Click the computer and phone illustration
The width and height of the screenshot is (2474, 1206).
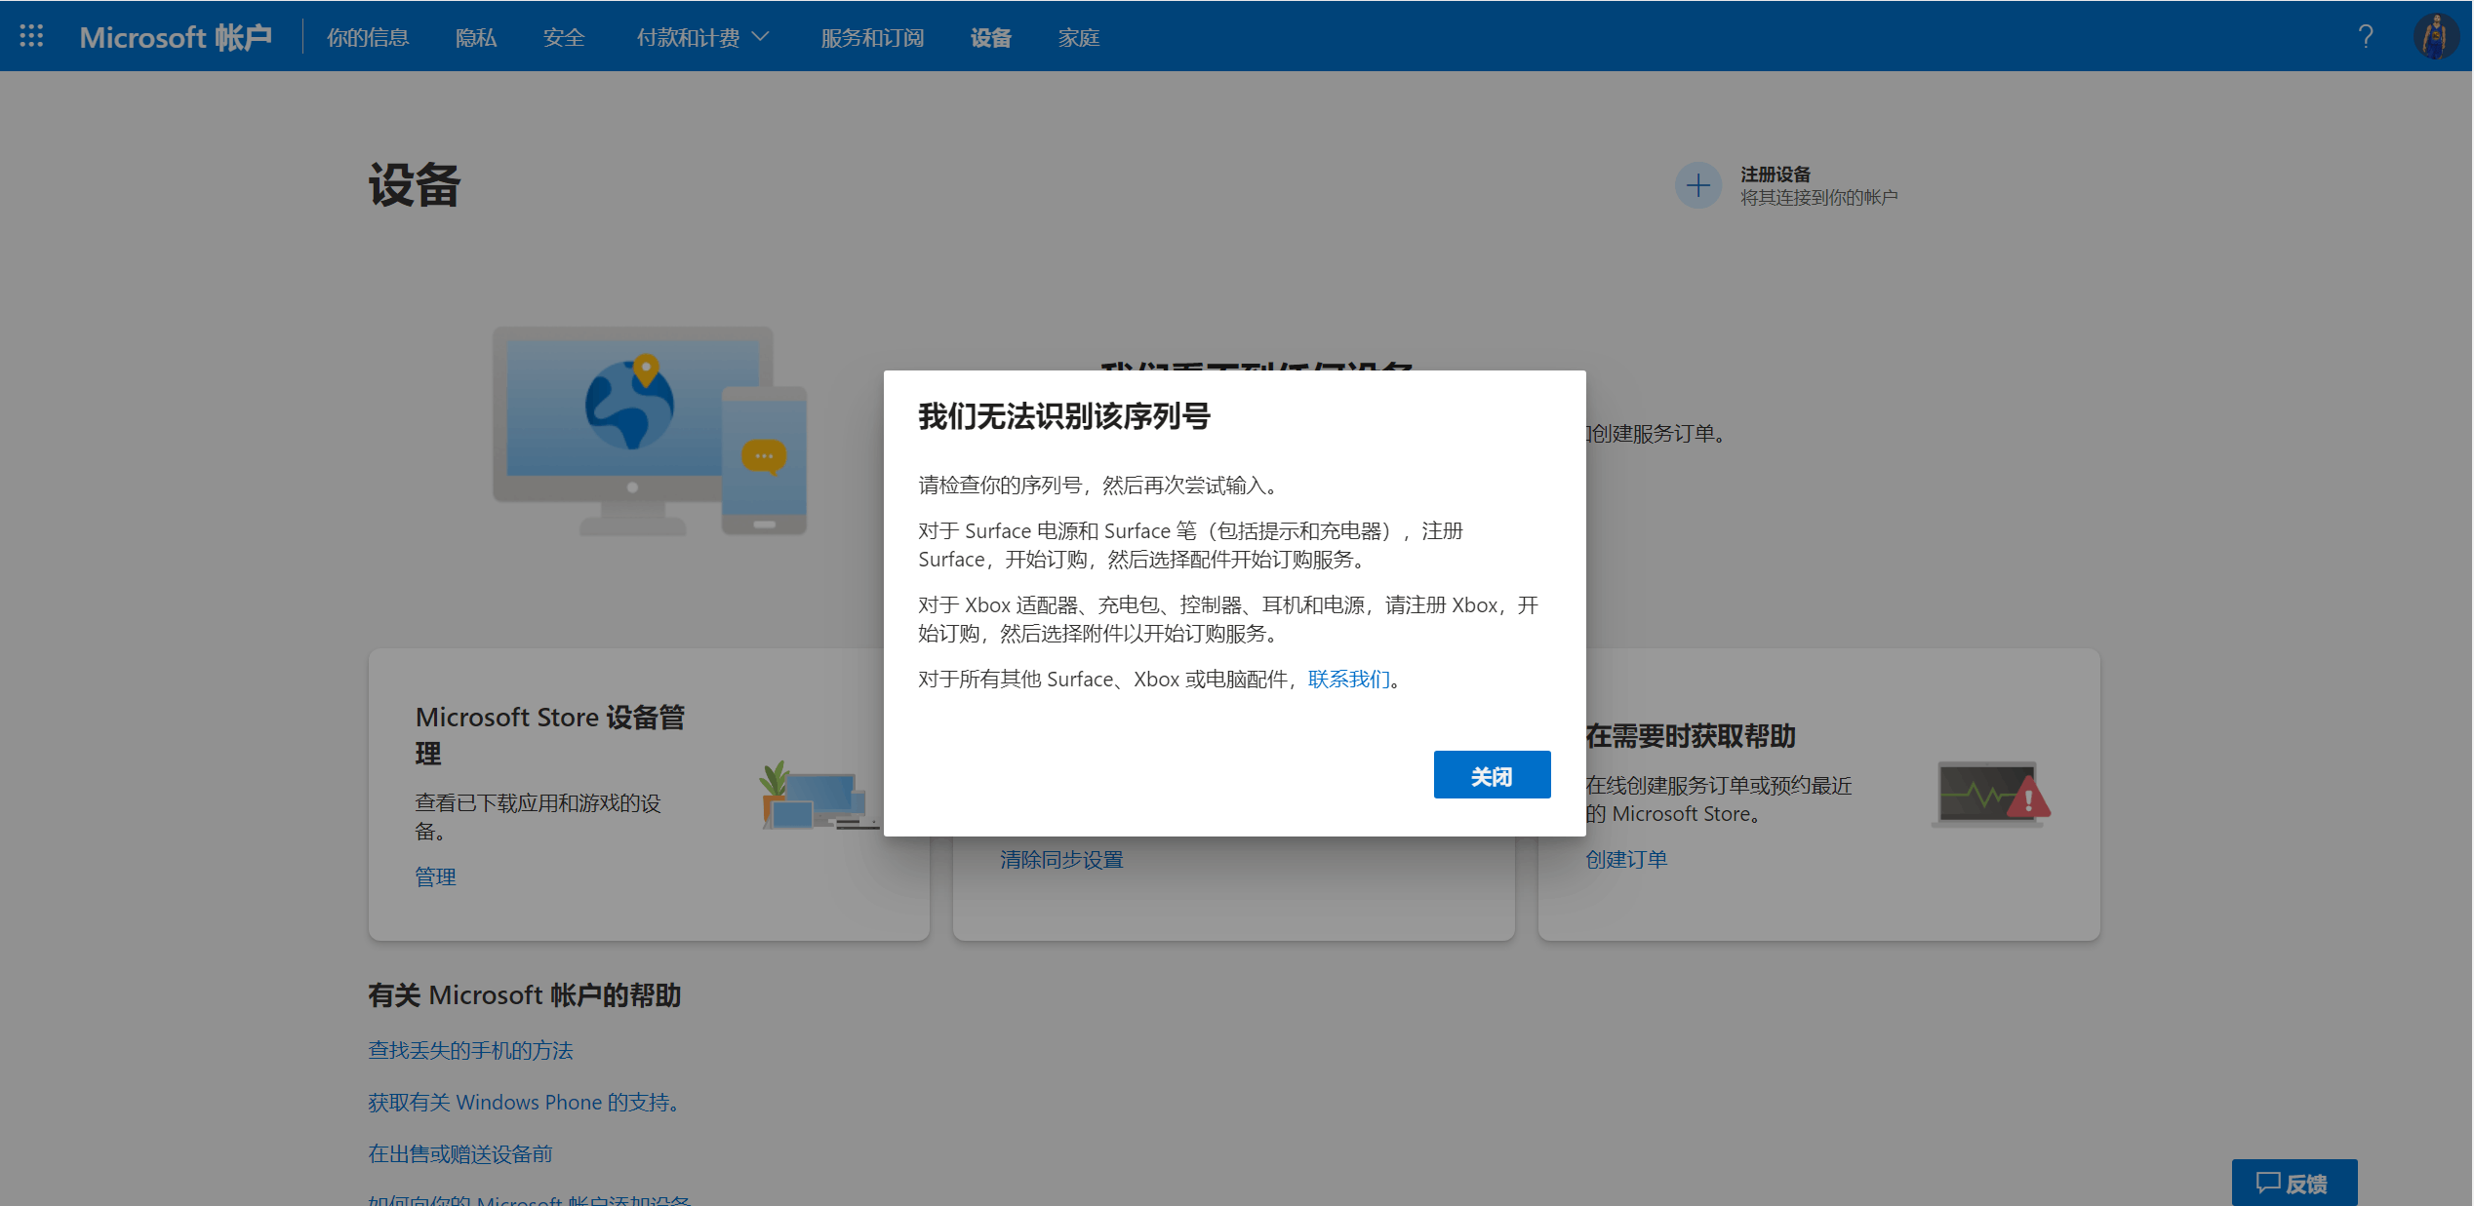(650, 430)
